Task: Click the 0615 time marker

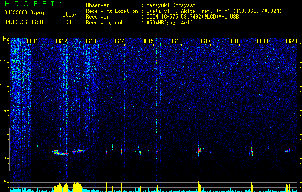Action: (148, 41)
